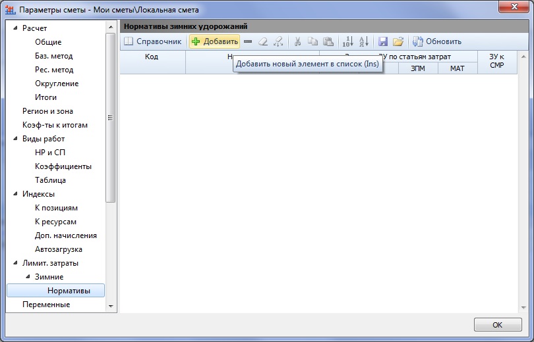Viewport: 534px width, 342px height.
Task: Select К позициям under Индексы
Action: pyautogui.click(x=56, y=208)
